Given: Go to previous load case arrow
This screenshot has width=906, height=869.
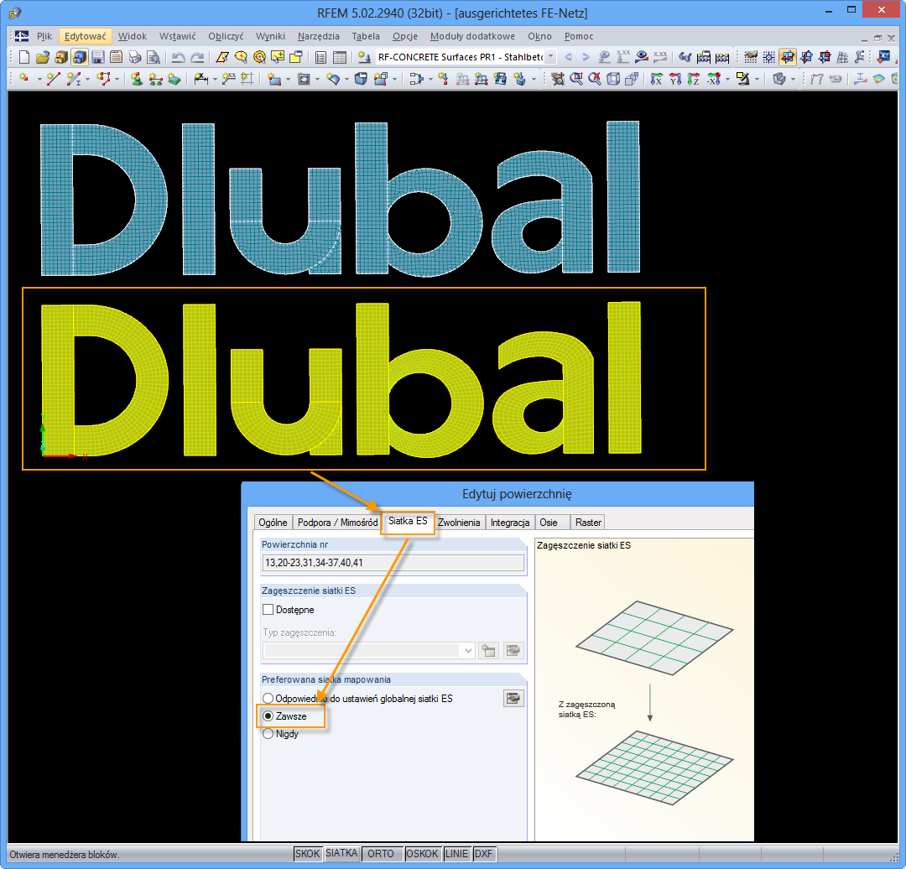Looking at the screenshot, I should [x=568, y=57].
